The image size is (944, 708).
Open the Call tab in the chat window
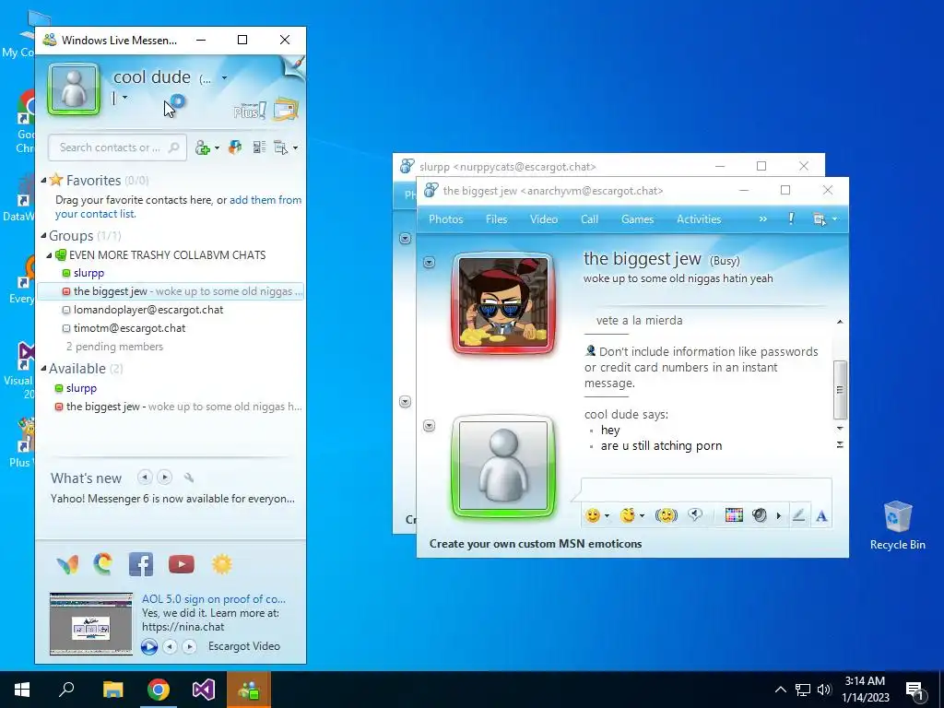click(589, 219)
